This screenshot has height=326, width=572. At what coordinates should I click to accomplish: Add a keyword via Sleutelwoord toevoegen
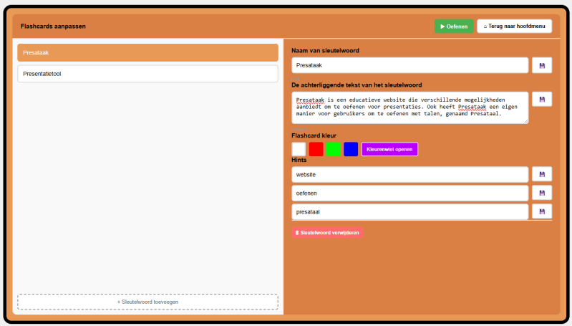click(147, 302)
